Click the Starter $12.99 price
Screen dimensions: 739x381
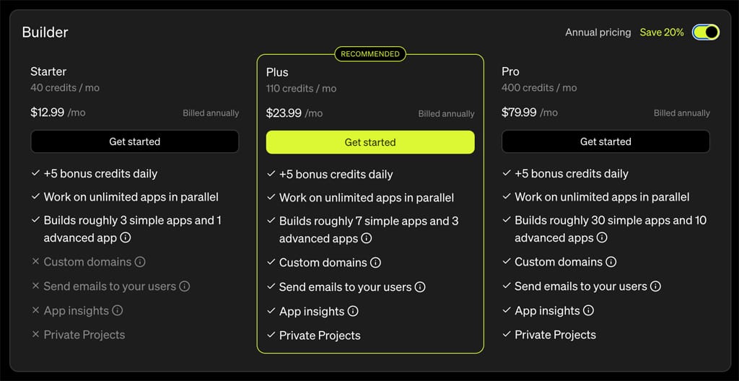[x=48, y=113]
